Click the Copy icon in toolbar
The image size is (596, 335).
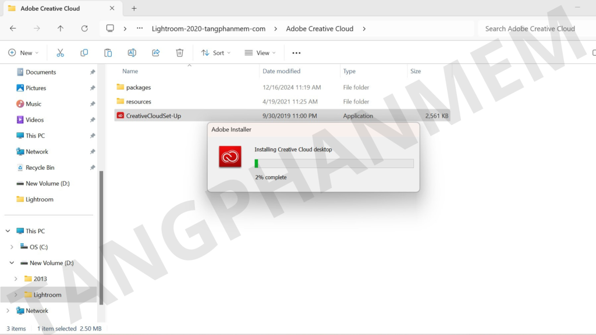[84, 53]
